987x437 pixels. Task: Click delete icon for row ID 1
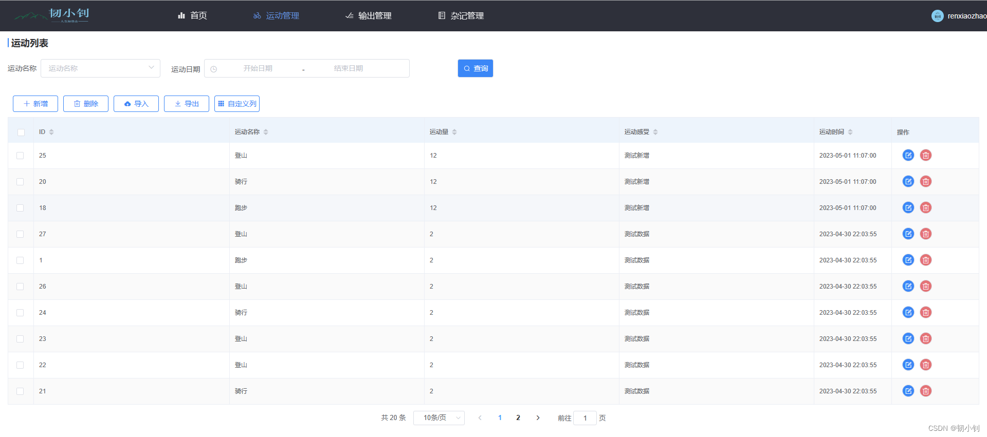926,260
